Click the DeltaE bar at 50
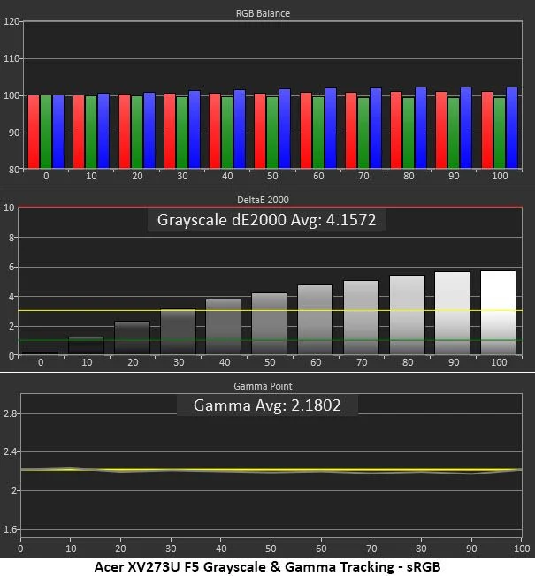Image resolution: width=535 pixels, height=576 pixels. (269, 324)
